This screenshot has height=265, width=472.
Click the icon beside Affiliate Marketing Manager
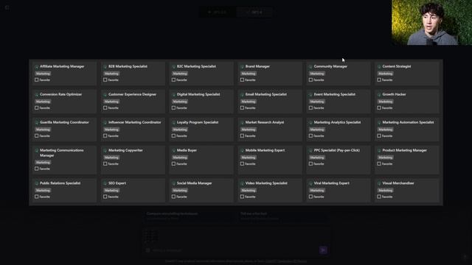point(36,66)
